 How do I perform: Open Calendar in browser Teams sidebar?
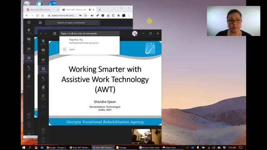click(29, 59)
